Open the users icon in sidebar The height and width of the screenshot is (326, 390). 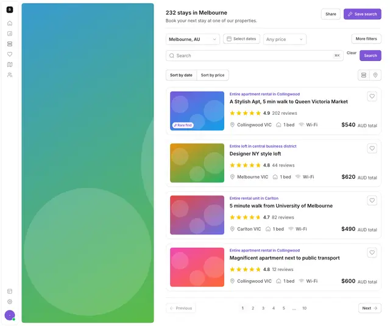10,74
